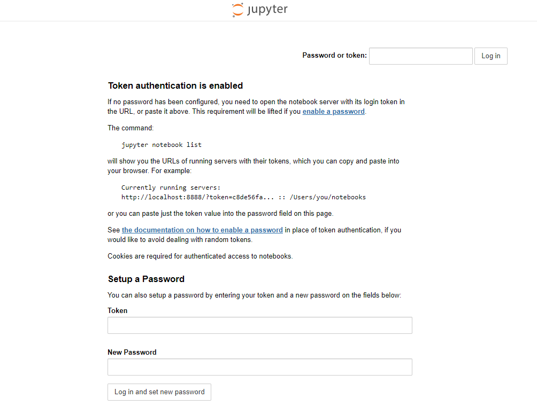Click the "jupyter notebook list" command text
537x414 pixels.
(x=162, y=145)
